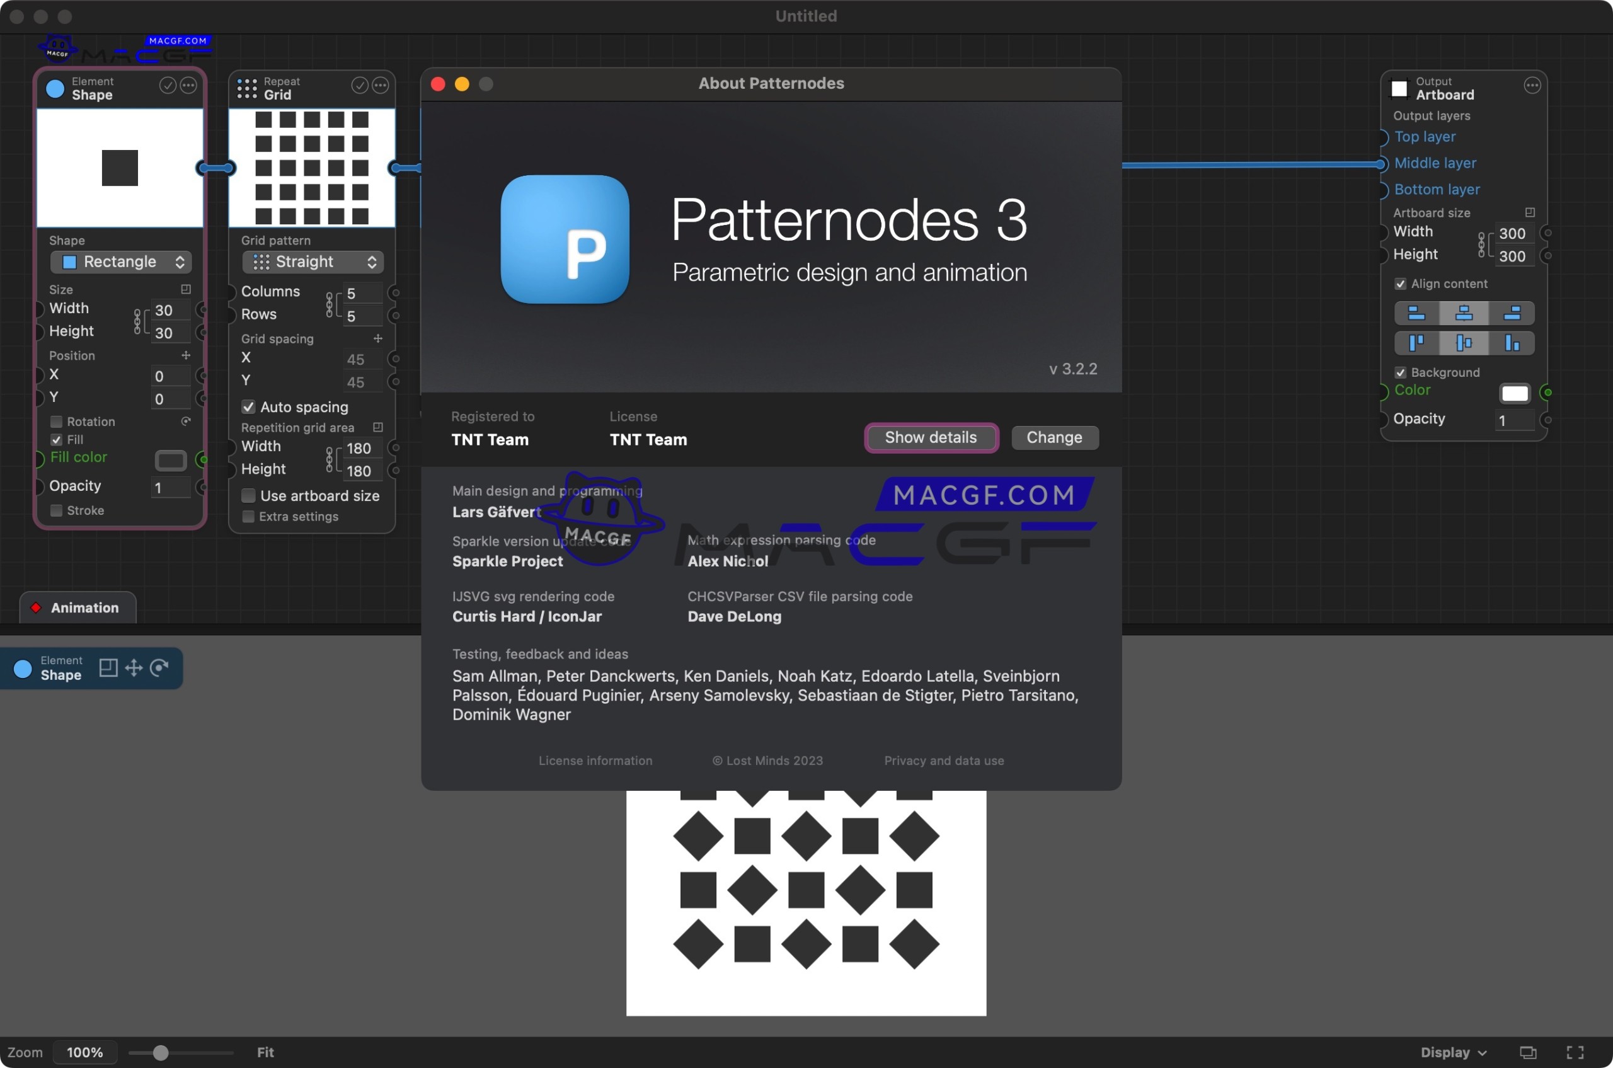Switch to the Animation tab
Viewport: 1613px width, 1068px height.
click(77, 607)
